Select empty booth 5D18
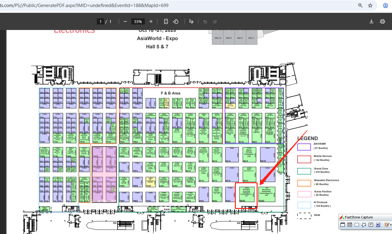Viewport: 392px width, 234px height. click(x=232, y=154)
